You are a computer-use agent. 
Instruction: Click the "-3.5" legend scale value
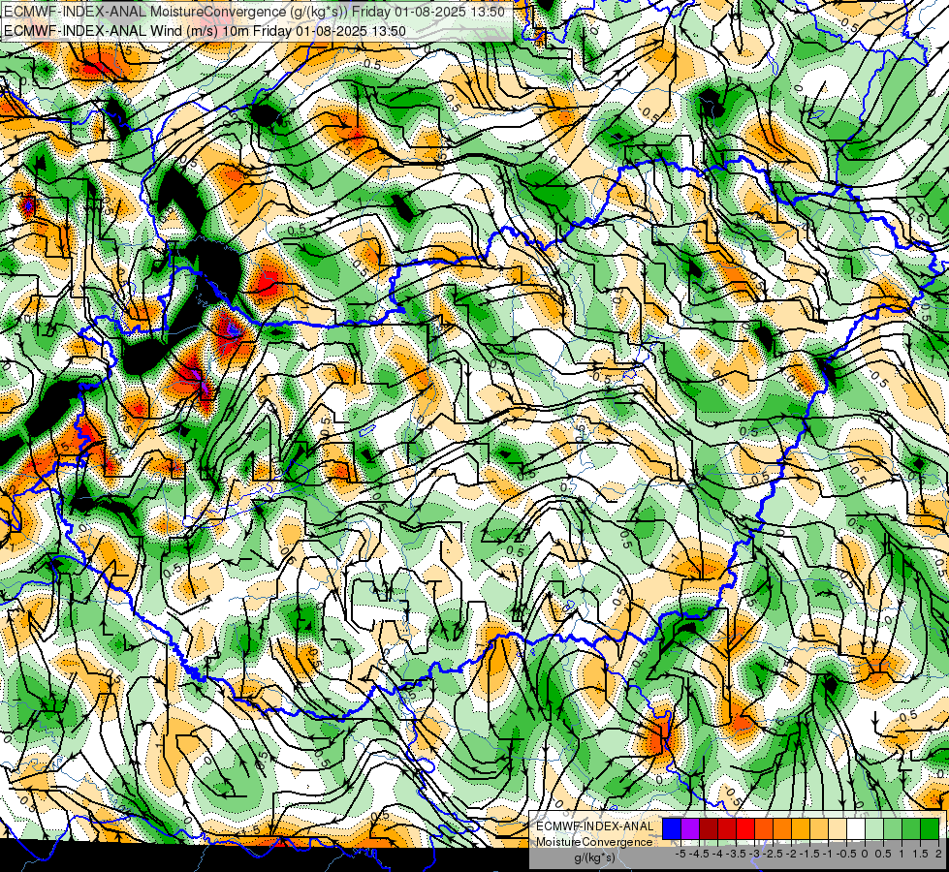[737, 854]
